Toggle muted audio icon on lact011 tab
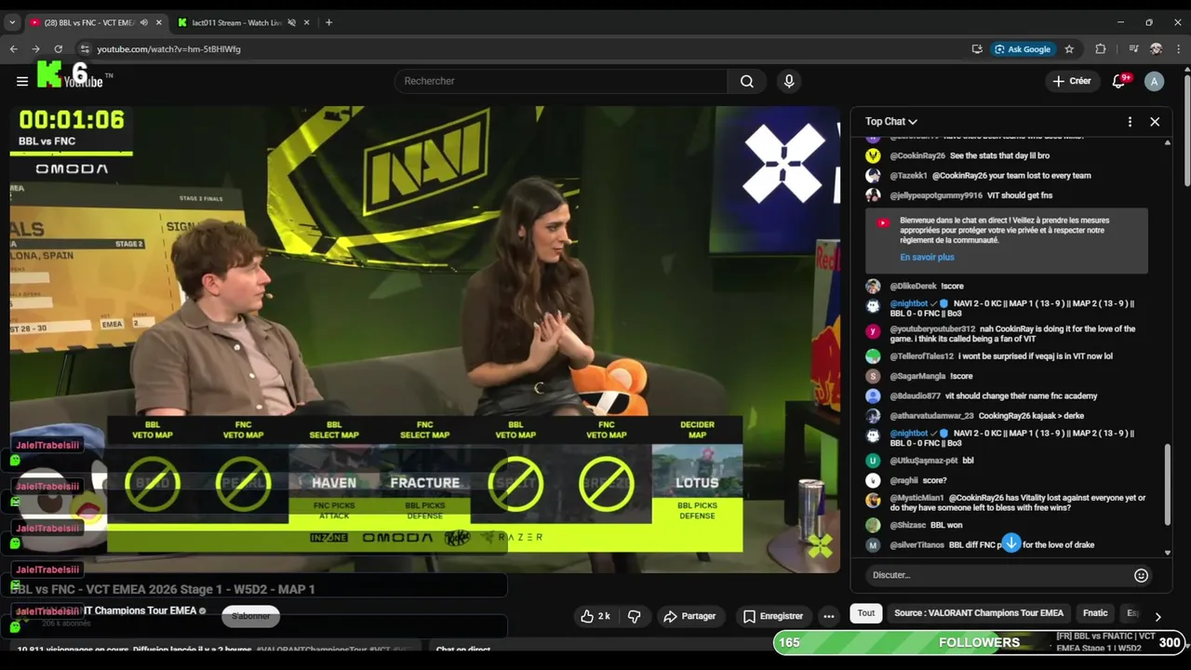Screen dimensions: 1191x670 [291, 22]
